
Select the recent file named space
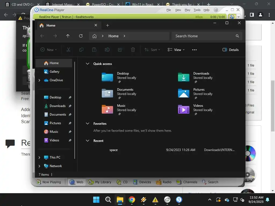point(114,150)
